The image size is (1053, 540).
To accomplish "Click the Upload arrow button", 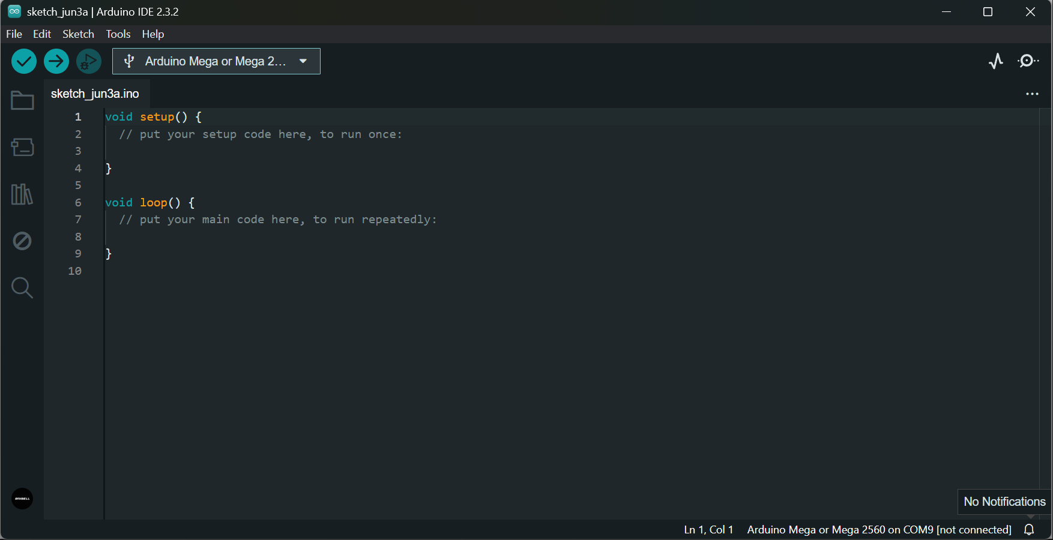I will (x=56, y=61).
